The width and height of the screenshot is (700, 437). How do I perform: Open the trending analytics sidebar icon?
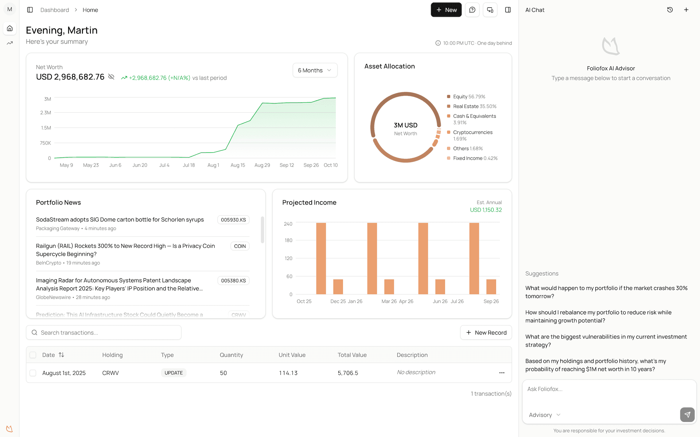(10, 43)
